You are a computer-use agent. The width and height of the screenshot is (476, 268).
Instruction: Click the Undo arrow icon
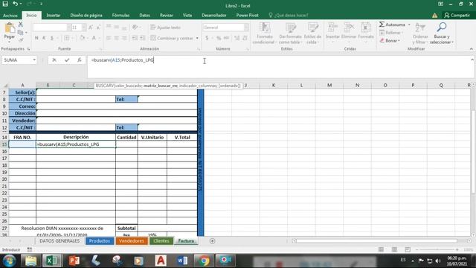click(x=15, y=4)
